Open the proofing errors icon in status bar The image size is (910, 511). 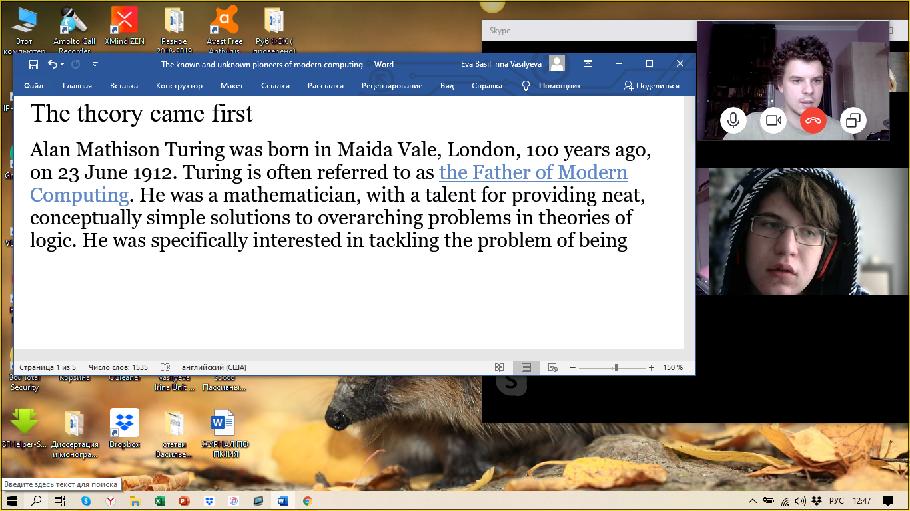pyautogui.click(x=165, y=367)
